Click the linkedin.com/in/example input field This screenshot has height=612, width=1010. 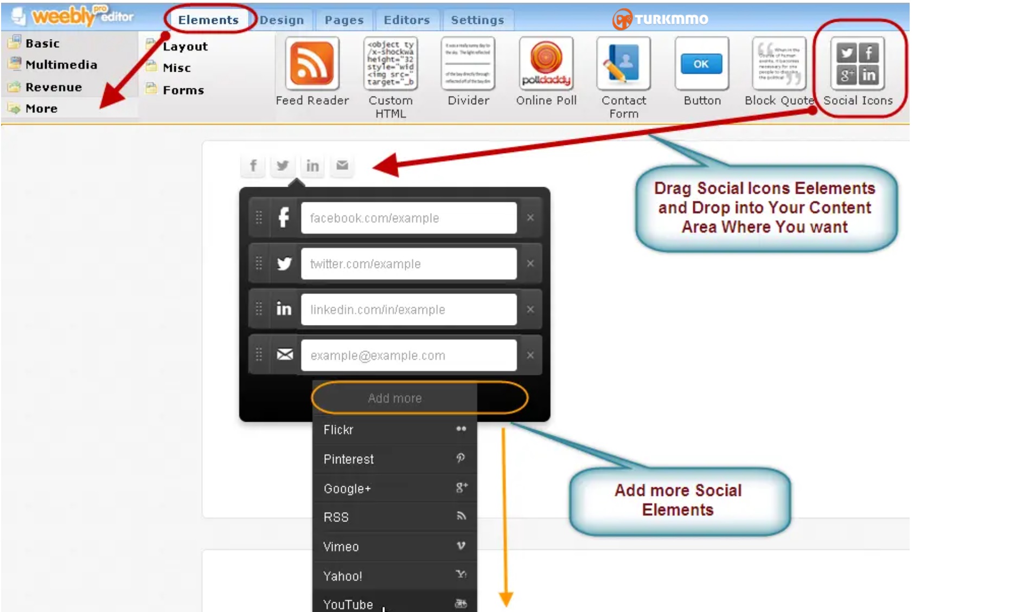coord(408,309)
